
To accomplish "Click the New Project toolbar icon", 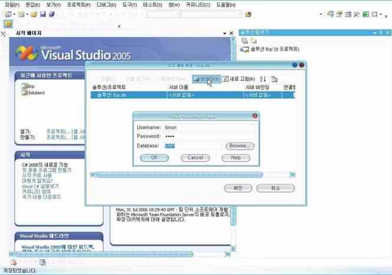I will point(8,14).
